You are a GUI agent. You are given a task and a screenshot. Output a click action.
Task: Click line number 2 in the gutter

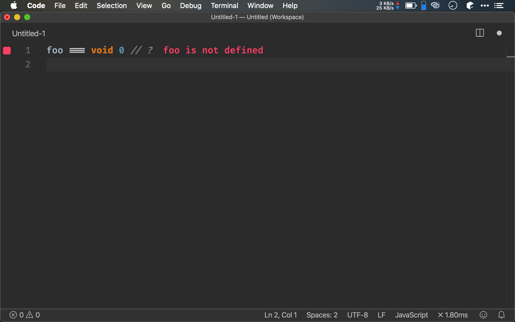(28, 64)
